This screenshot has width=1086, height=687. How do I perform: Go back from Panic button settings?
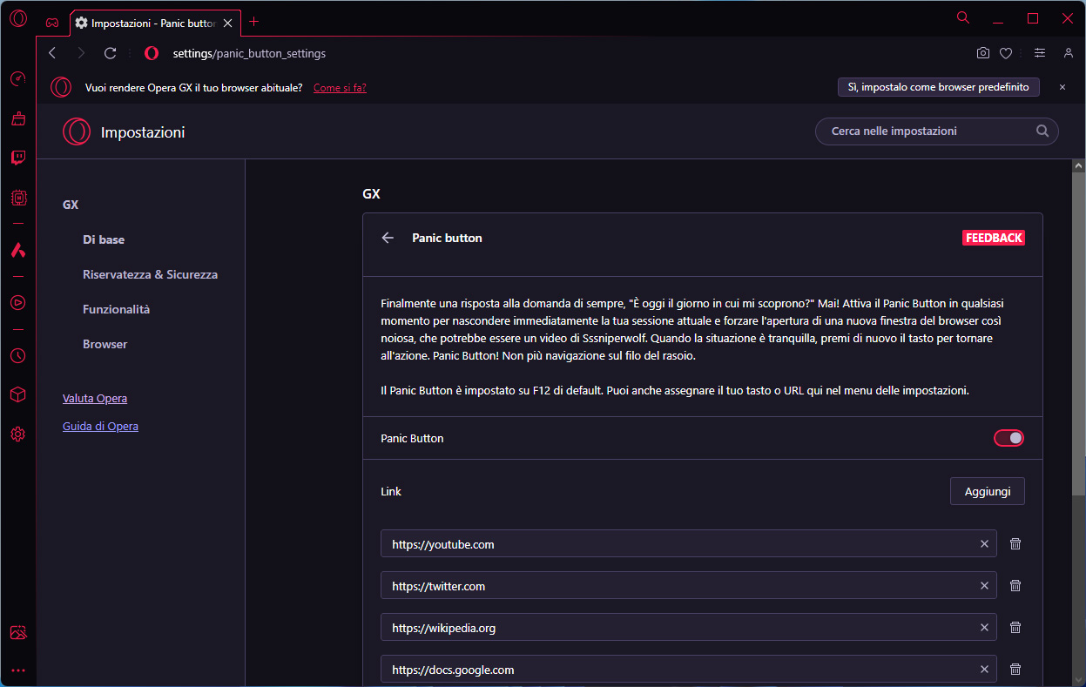(388, 238)
